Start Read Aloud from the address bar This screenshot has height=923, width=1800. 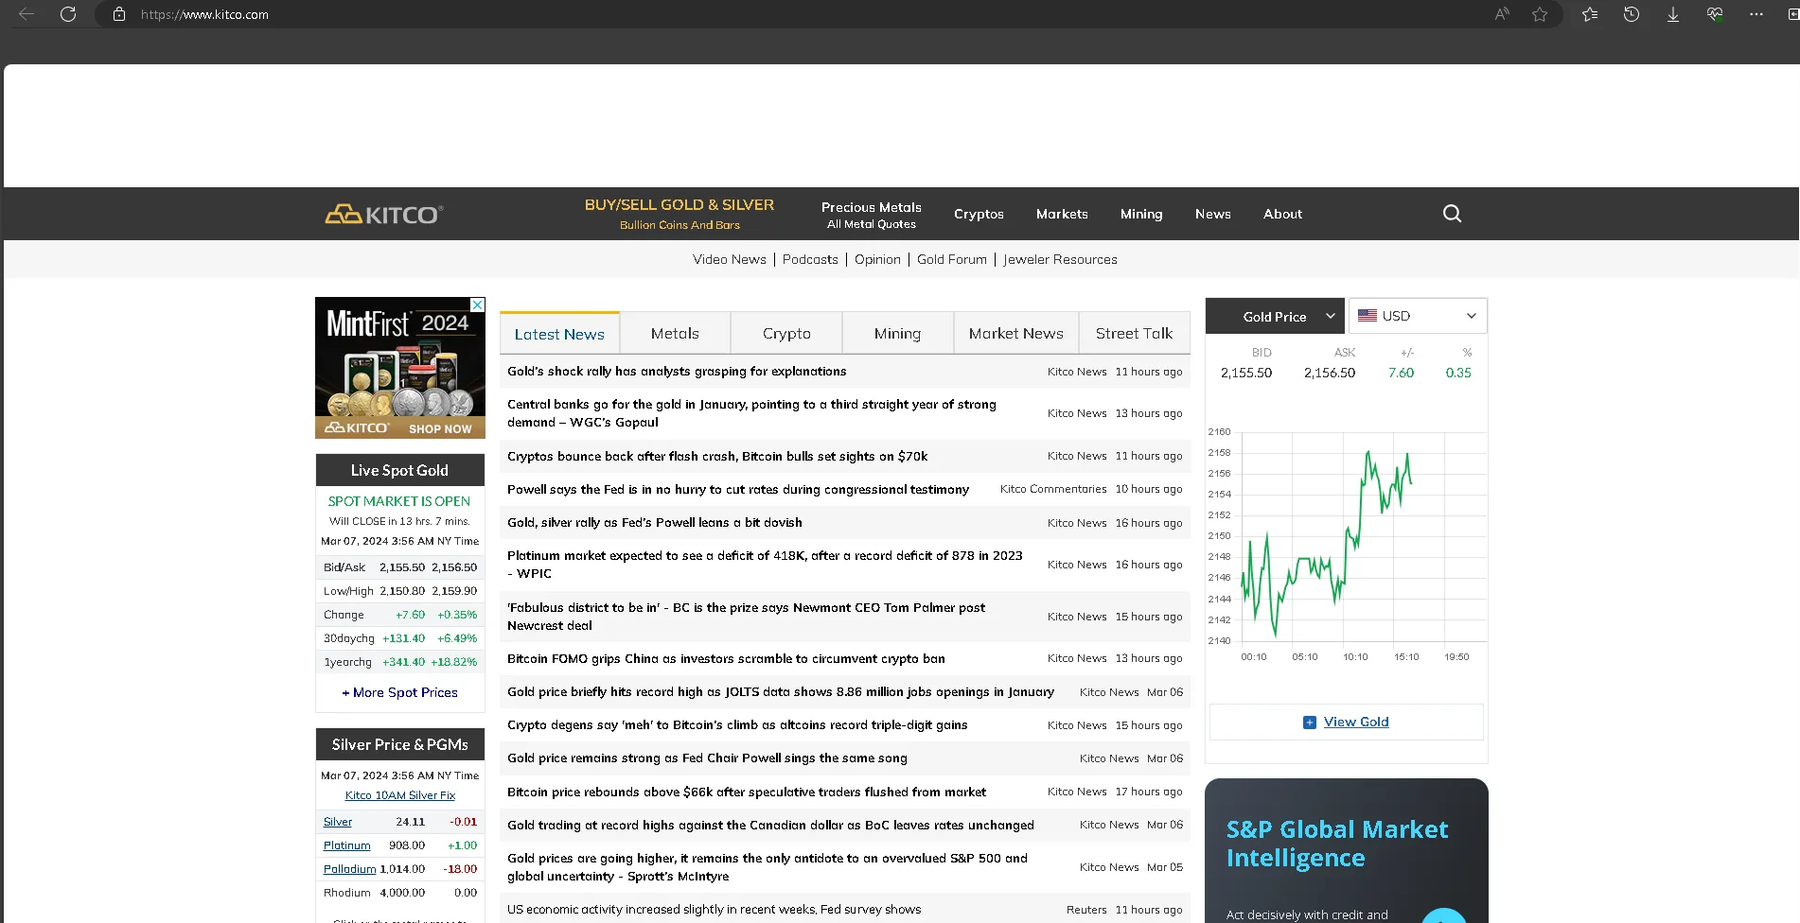[1502, 14]
